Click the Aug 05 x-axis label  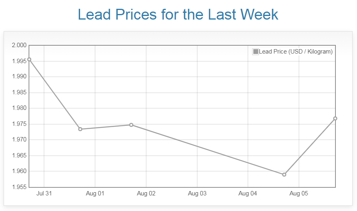tap(299, 194)
